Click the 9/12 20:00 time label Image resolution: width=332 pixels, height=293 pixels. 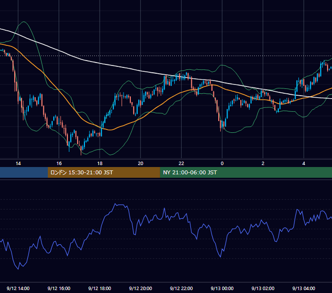(141, 288)
